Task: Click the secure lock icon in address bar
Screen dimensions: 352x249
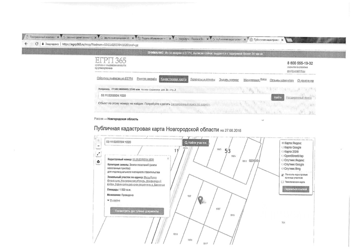Action: [43, 44]
